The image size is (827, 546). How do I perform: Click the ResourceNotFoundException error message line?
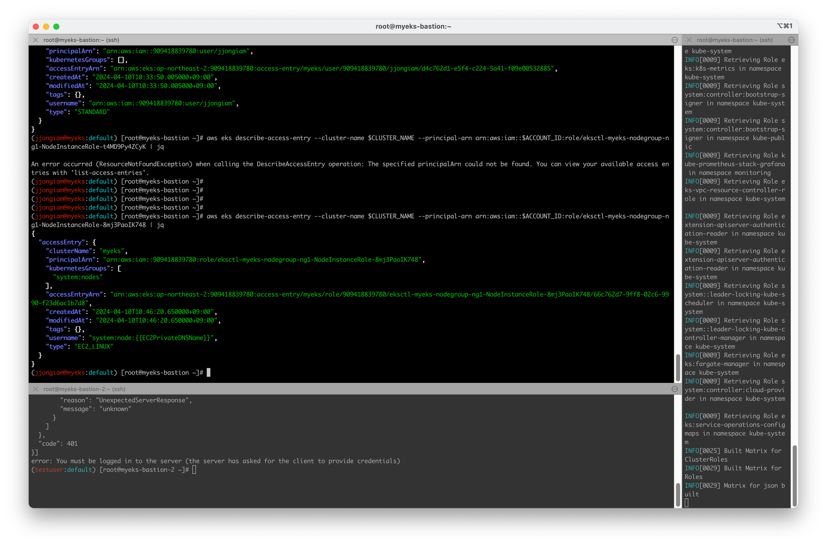tap(350, 169)
